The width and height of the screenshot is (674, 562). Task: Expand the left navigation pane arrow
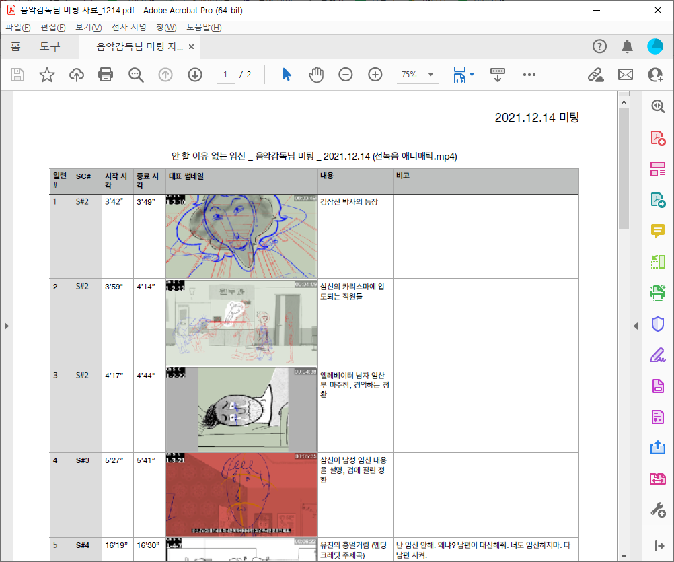pos(7,326)
